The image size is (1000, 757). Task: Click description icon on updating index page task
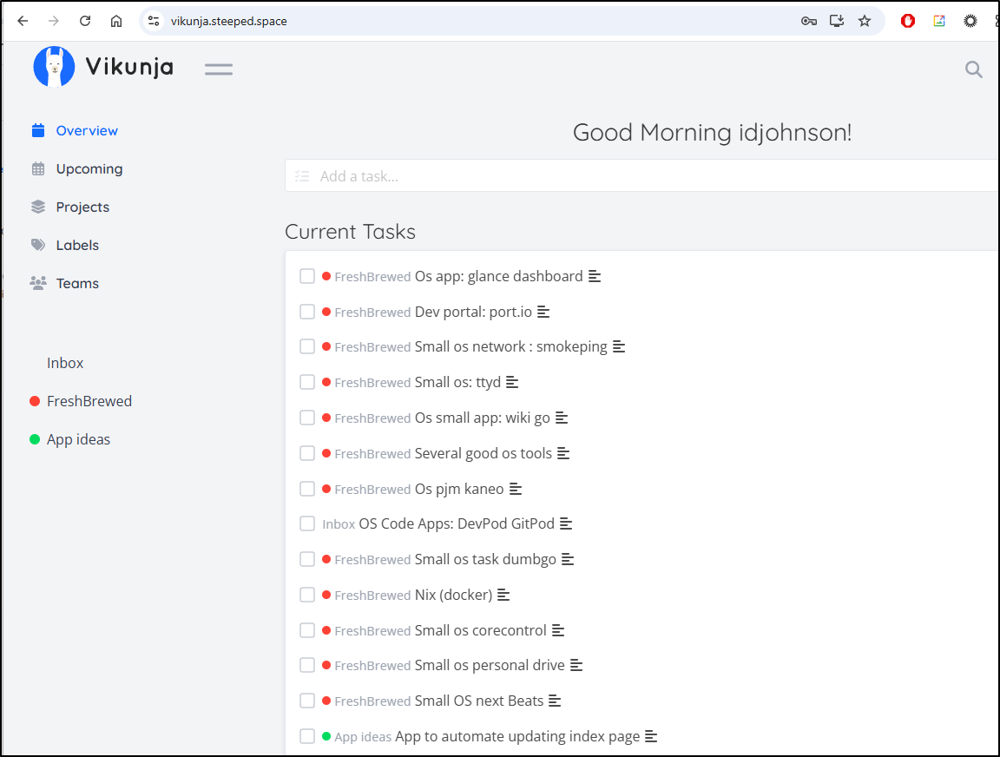pos(650,736)
